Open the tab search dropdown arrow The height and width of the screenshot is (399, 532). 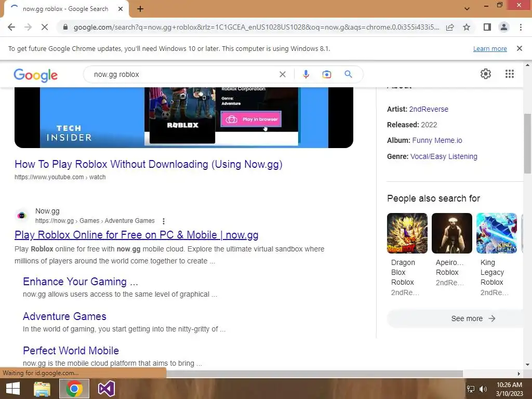(x=467, y=9)
